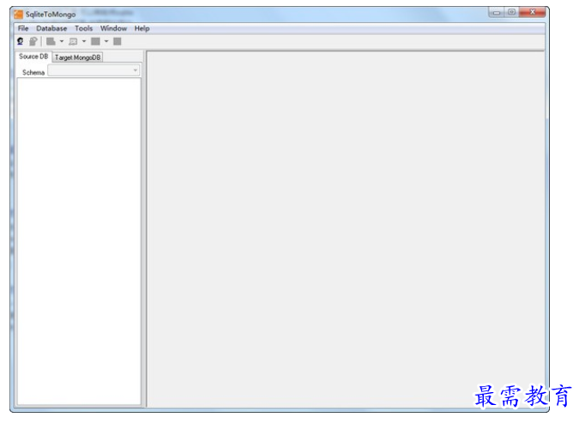Close the SqliteToMongo window

click(533, 12)
